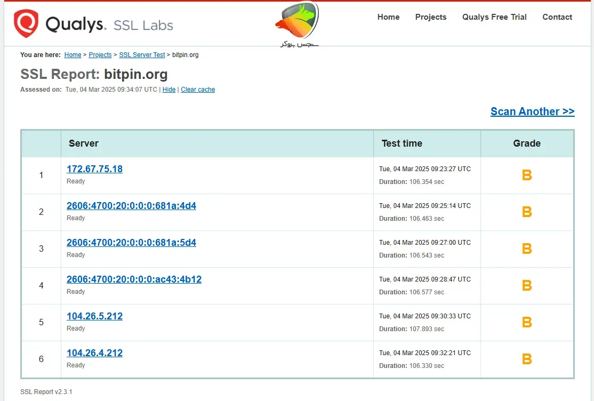This screenshot has height=401, width=594.
Task: Click the Clear cache link
Action: tap(198, 90)
